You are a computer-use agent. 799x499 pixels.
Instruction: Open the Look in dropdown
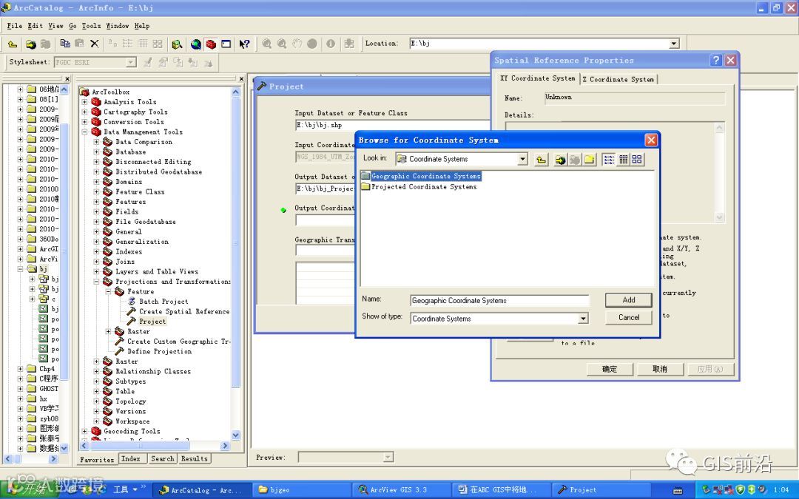[522, 160]
